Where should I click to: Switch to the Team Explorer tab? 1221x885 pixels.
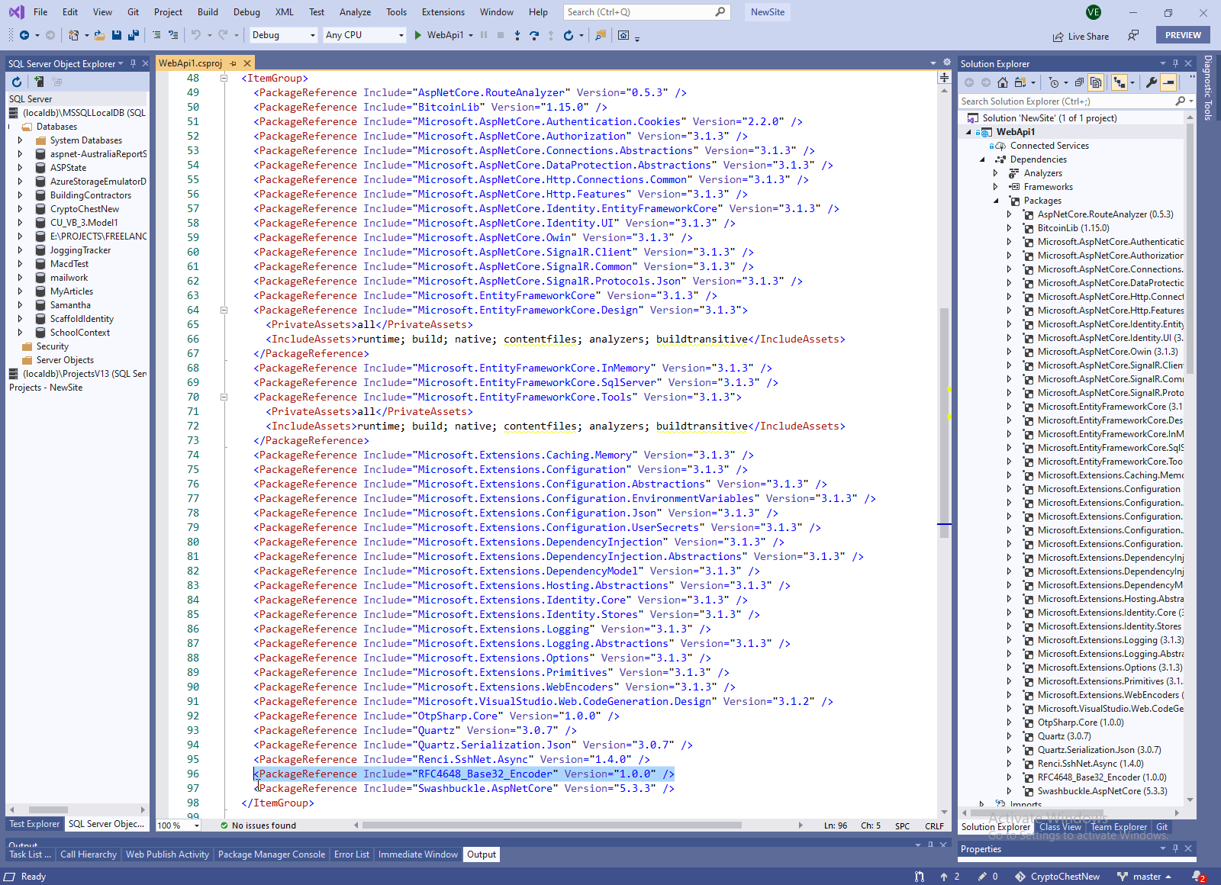1118,827
